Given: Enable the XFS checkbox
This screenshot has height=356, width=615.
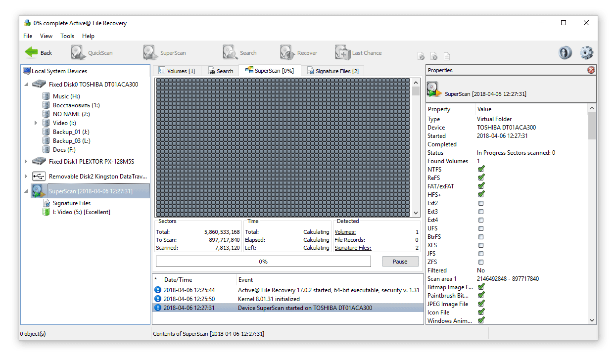Looking at the screenshot, I should 481,245.
